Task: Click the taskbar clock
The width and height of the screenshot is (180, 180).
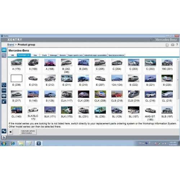Action: click(173, 143)
